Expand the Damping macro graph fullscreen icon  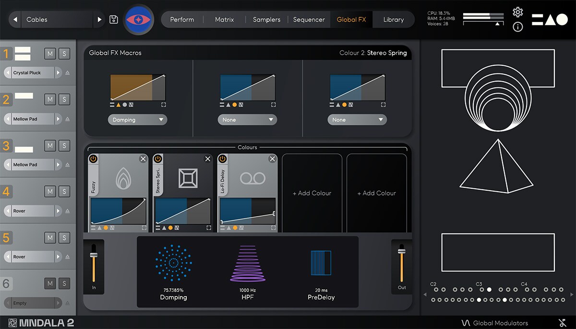[164, 104]
